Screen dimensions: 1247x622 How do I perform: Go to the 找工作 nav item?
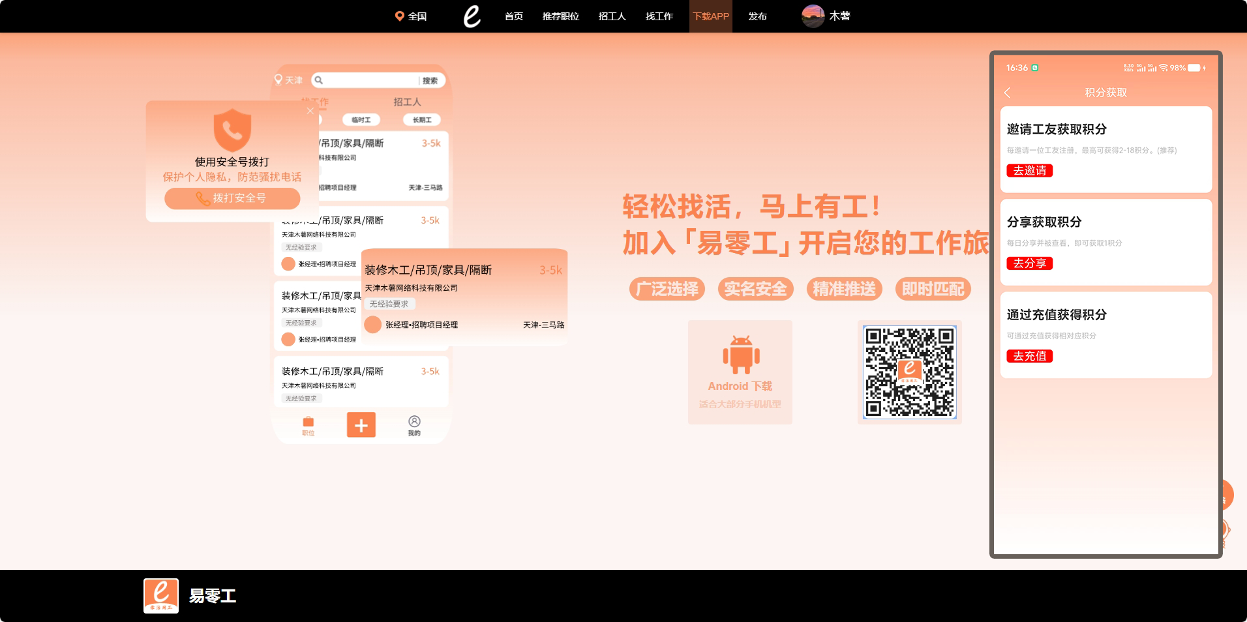coord(659,16)
